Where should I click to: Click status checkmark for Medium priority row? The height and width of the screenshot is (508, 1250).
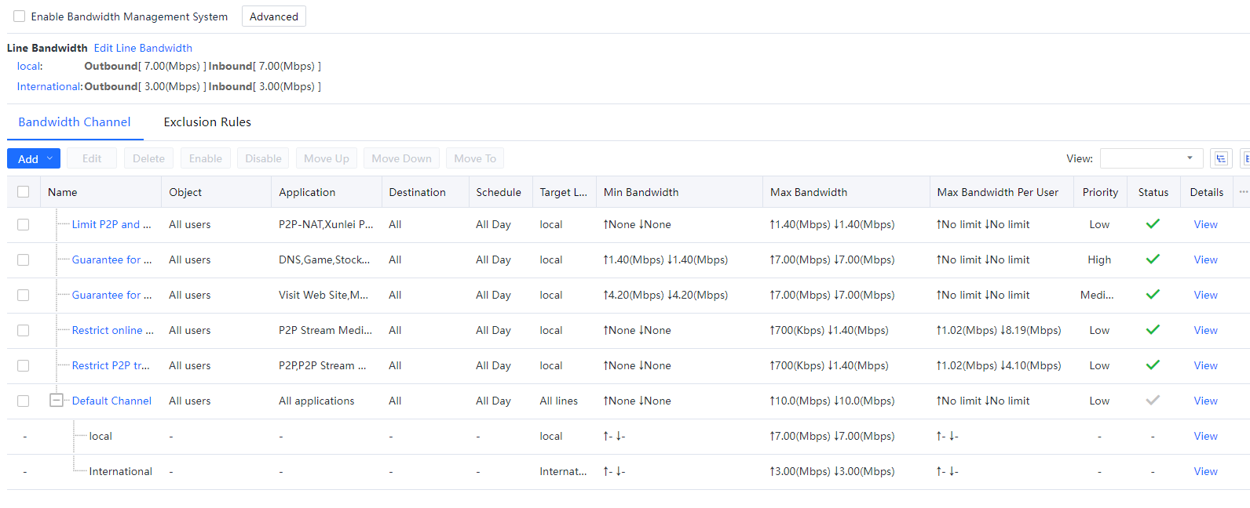[1153, 295]
